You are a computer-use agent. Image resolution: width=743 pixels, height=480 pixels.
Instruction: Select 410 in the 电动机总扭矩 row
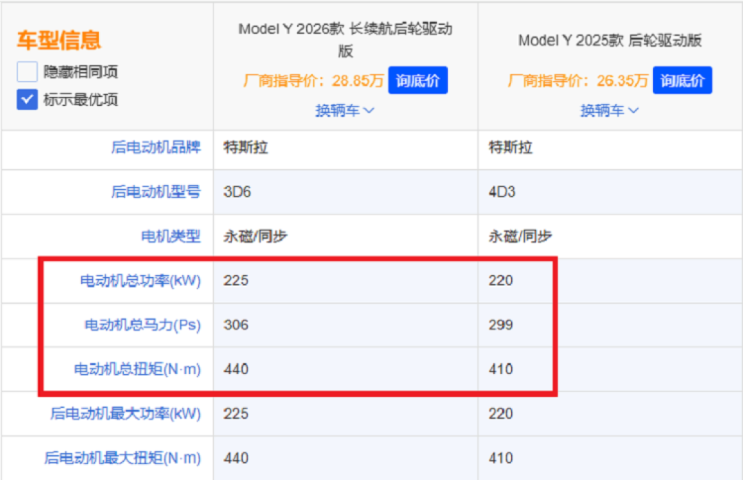[x=501, y=369]
